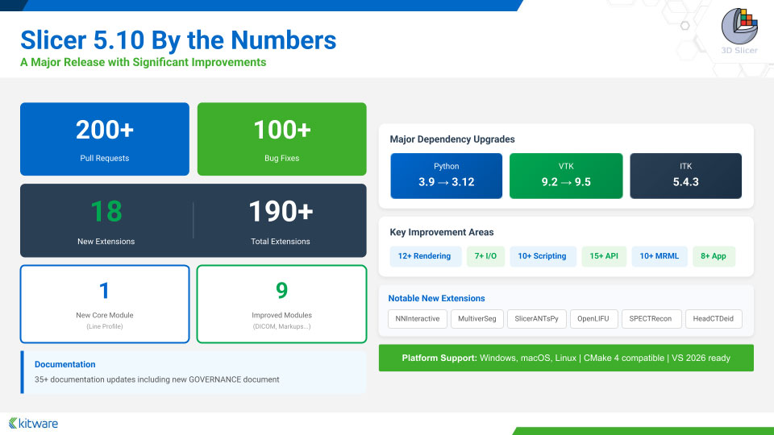The image size is (774, 435).
Task: Click the green Platform Support banner
Action: 566,358
